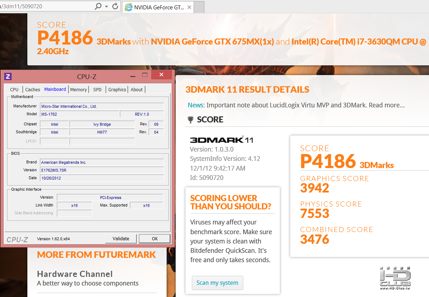The image size is (429, 297).
Task: Click the trophy icon beside SCORE heading
Action: tap(190, 120)
